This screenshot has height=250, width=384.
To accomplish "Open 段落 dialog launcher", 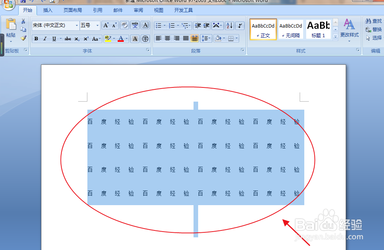I will click(243, 50).
